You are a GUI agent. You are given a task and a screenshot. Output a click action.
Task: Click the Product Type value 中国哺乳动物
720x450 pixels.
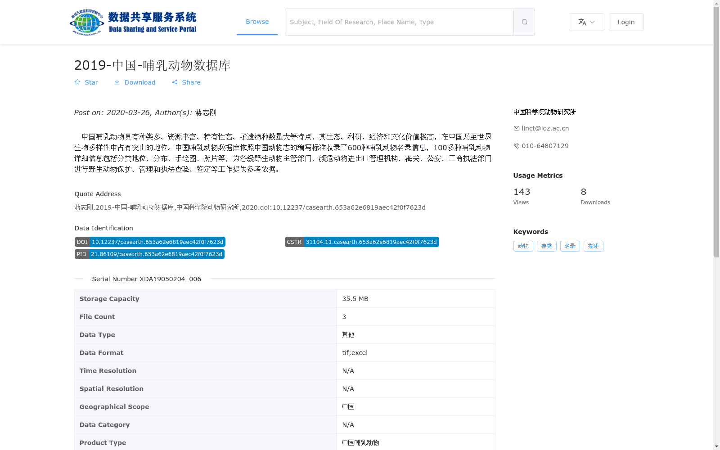[360, 443]
